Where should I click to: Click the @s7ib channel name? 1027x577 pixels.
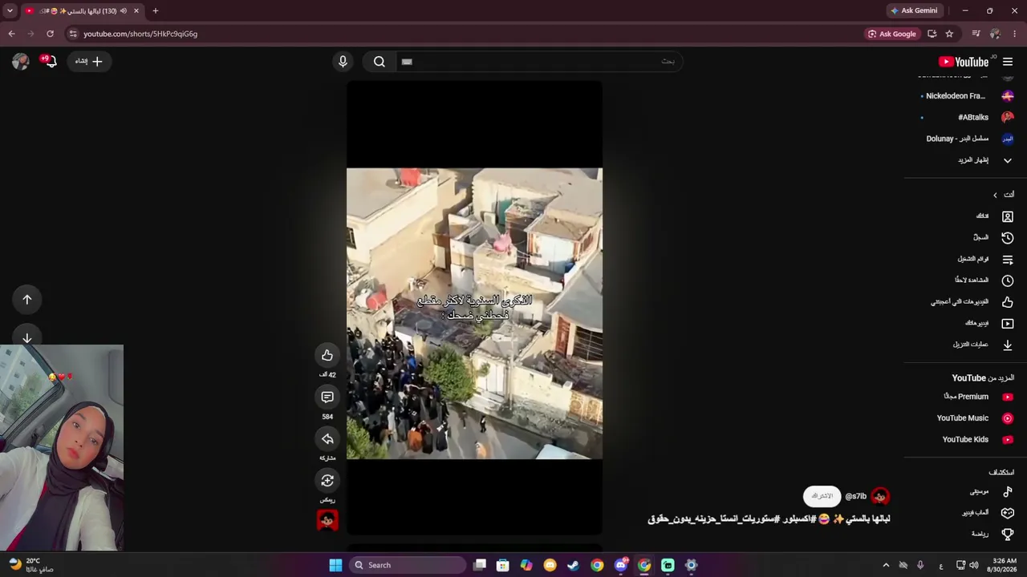[x=855, y=496]
